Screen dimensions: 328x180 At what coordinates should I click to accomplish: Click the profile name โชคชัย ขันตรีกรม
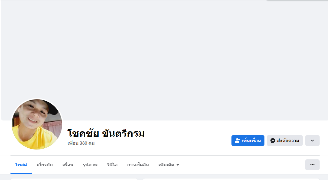pyautogui.click(x=106, y=133)
